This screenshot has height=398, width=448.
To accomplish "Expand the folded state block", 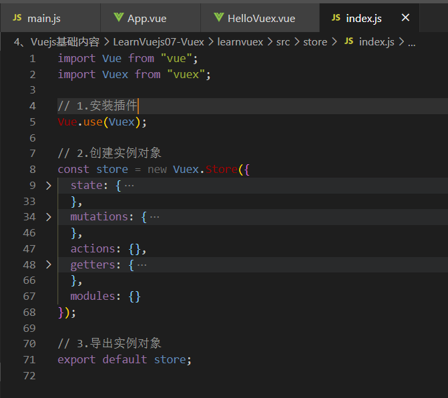I will [48, 185].
